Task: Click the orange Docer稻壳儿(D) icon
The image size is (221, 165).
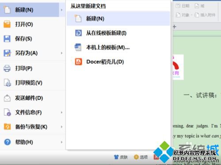Action: (78, 61)
